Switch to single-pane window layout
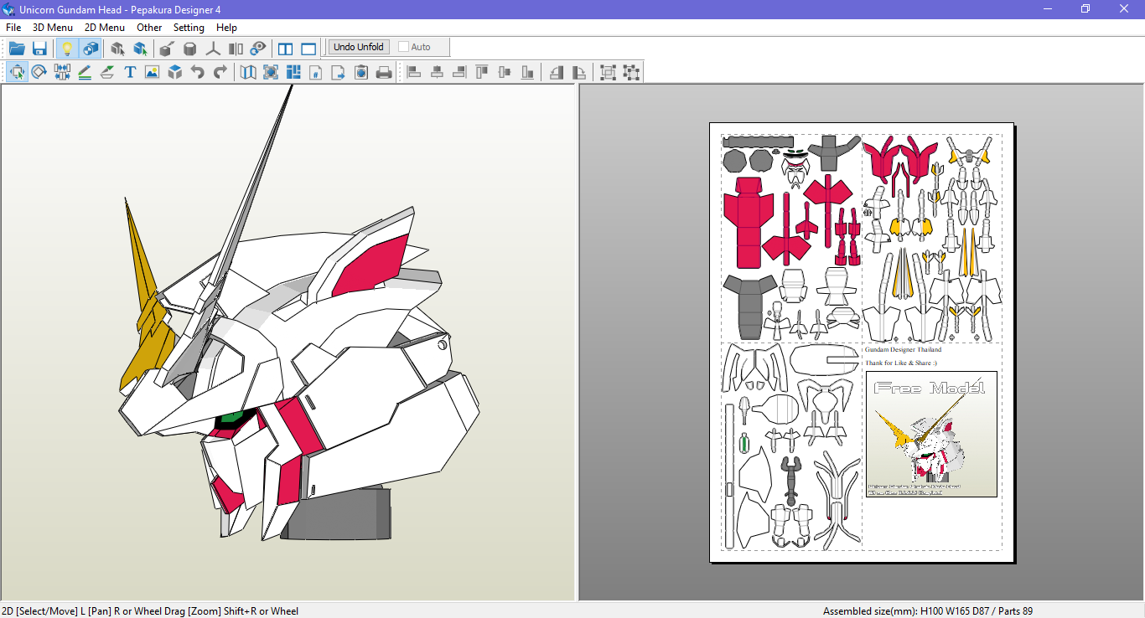This screenshot has width=1145, height=618. click(x=308, y=49)
